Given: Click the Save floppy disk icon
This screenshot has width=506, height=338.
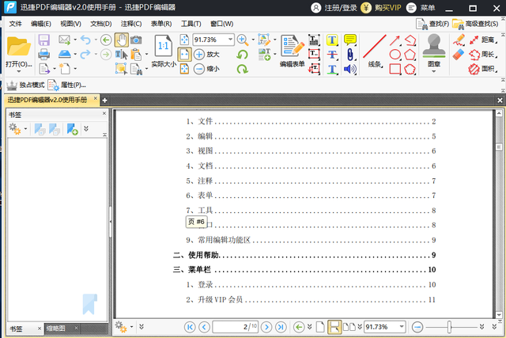Looking at the screenshot, I should point(44,40).
